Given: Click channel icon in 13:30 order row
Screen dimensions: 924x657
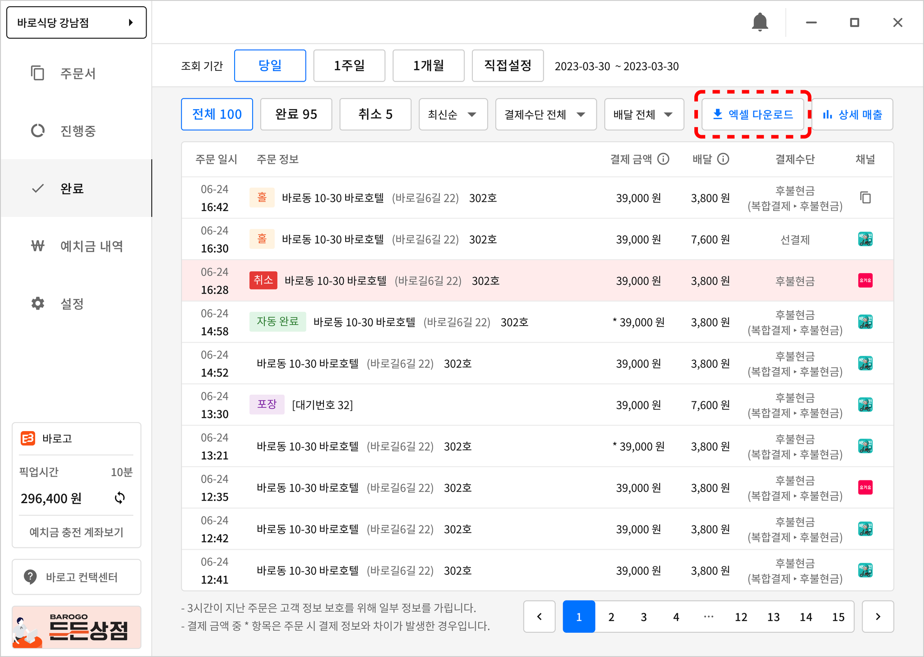Looking at the screenshot, I should [865, 405].
